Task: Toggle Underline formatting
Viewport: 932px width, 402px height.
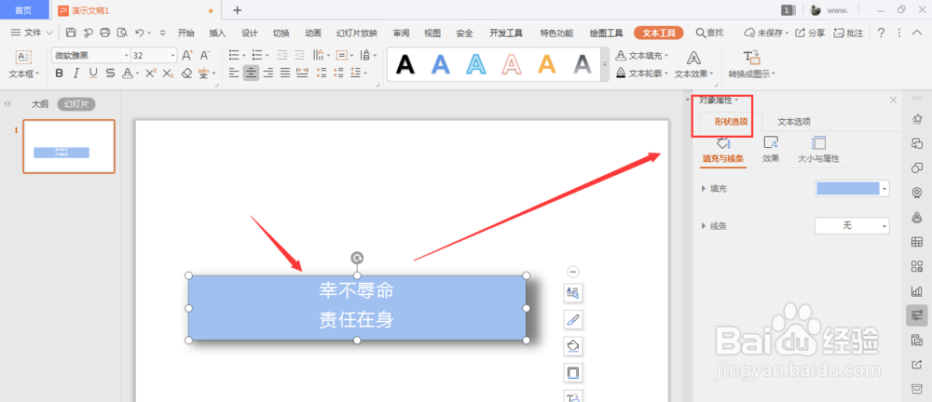Action: point(92,73)
